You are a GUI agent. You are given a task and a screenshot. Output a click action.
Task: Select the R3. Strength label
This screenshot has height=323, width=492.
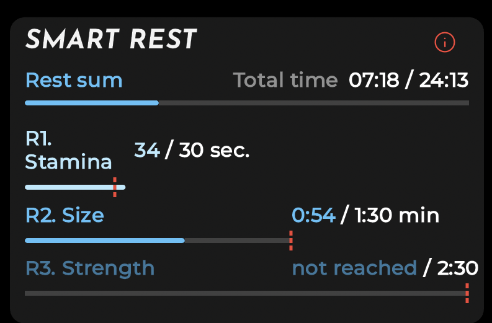click(x=90, y=268)
